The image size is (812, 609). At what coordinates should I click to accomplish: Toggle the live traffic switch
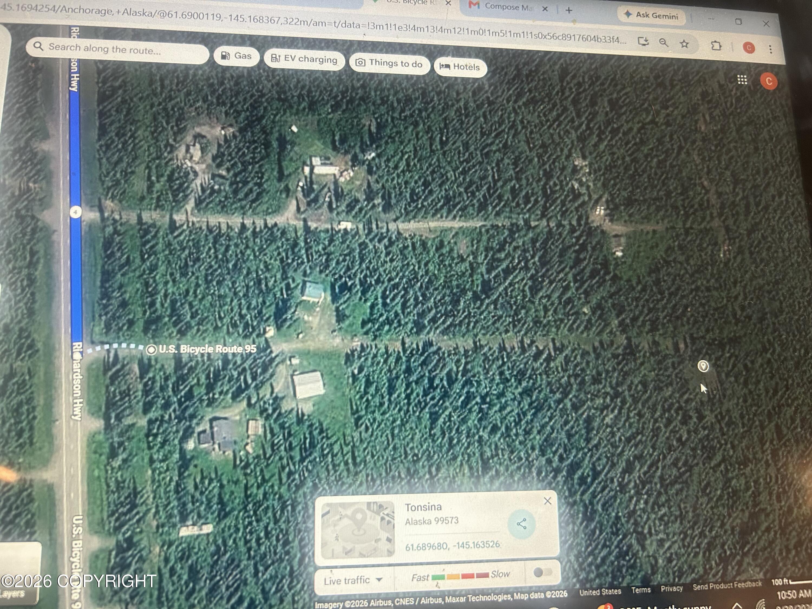pyautogui.click(x=543, y=572)
